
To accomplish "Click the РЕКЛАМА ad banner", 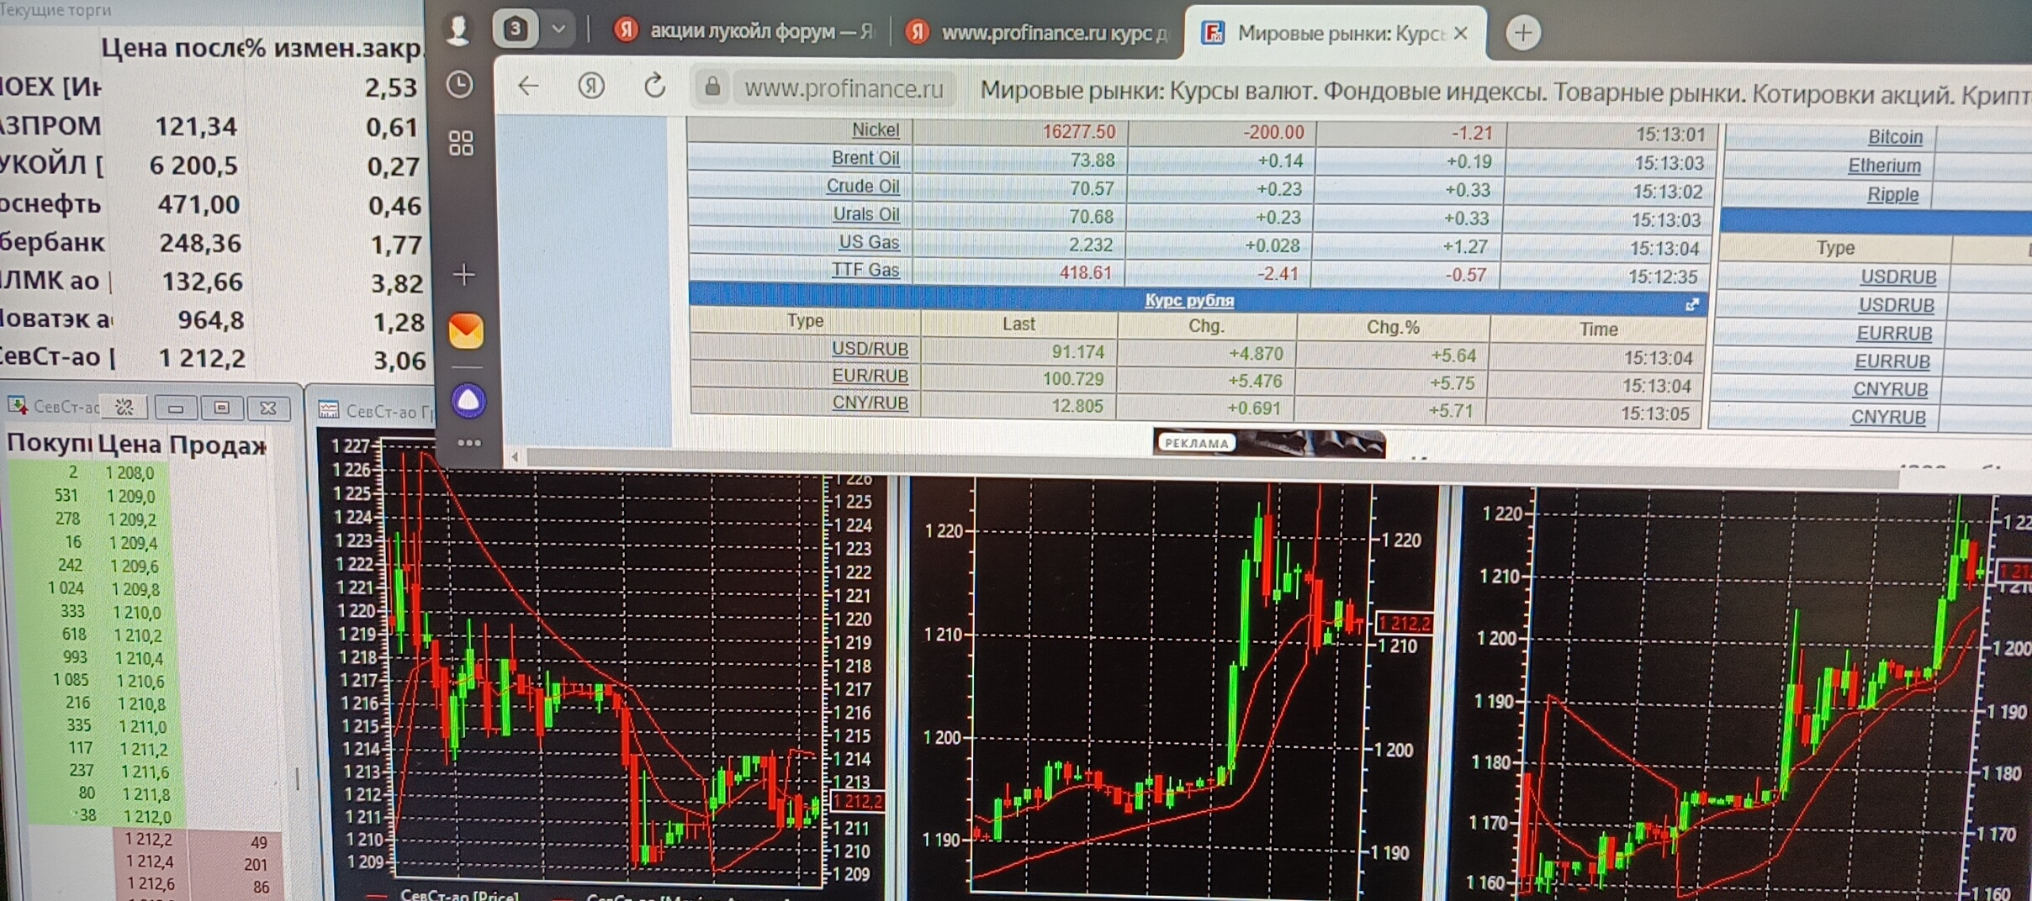I will (1269, 443).
